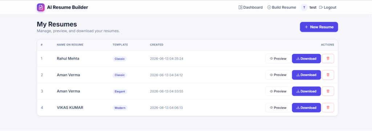
Task: Click the T user avatar
Action: click(x=304, y=7)
